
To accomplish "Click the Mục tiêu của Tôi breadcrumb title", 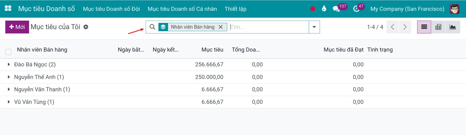I will (x=55, y=27).
